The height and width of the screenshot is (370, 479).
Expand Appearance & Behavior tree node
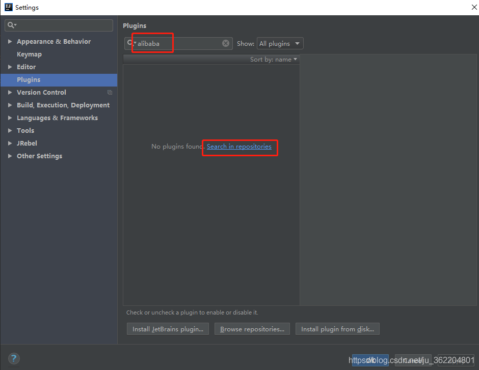[x=10, y=42]
